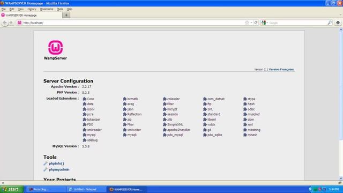Click the forward navigation arrow
This screenshot has height=193, width=343.
click(x=11, y=23)
